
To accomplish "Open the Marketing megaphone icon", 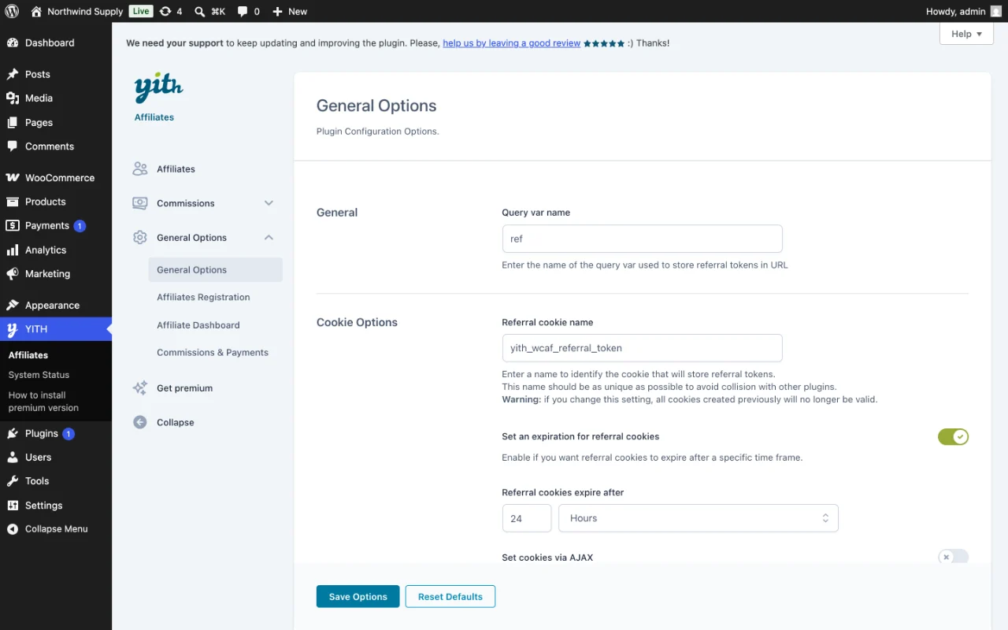I will (13, 273).
